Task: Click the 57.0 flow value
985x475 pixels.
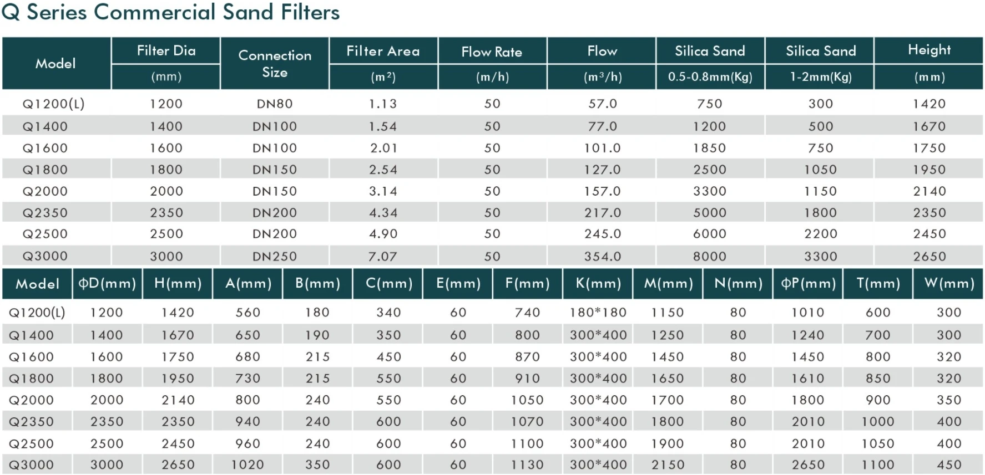Action: [602, 104]
